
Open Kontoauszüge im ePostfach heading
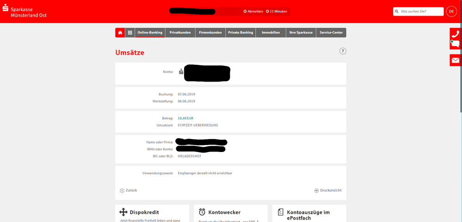(308, 215)
